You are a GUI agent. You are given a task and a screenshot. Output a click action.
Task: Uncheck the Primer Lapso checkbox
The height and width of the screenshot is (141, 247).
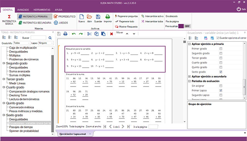click(221, 90)
